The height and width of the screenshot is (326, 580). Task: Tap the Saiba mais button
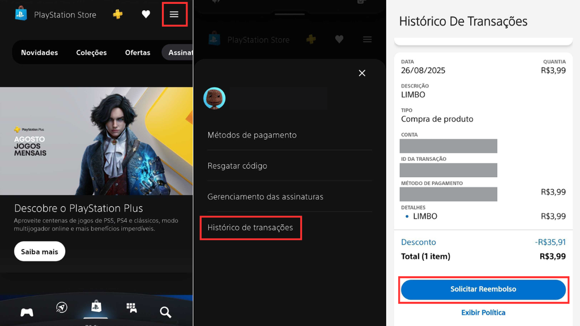(x=40, y=252)
